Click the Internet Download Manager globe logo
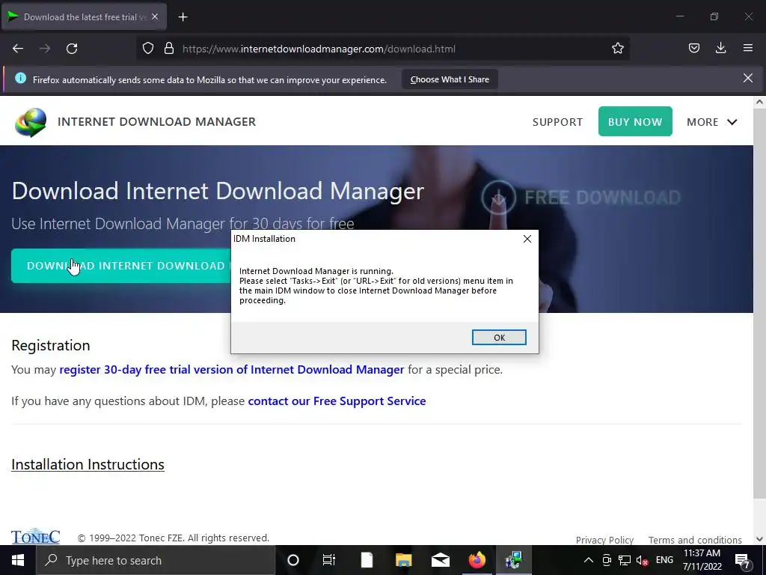The height and width of the screenshot is (575, 766). click(x=31, y=122)
